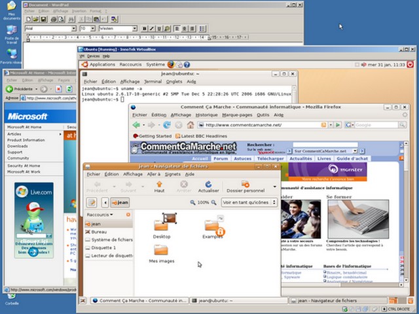The height and width of the screenshot is (314, 419).
Task: Open the Voir en tant qu'icônes dropdown
Action: coord(249,202)
